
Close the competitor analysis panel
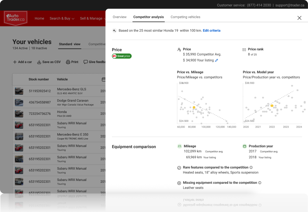299,18
